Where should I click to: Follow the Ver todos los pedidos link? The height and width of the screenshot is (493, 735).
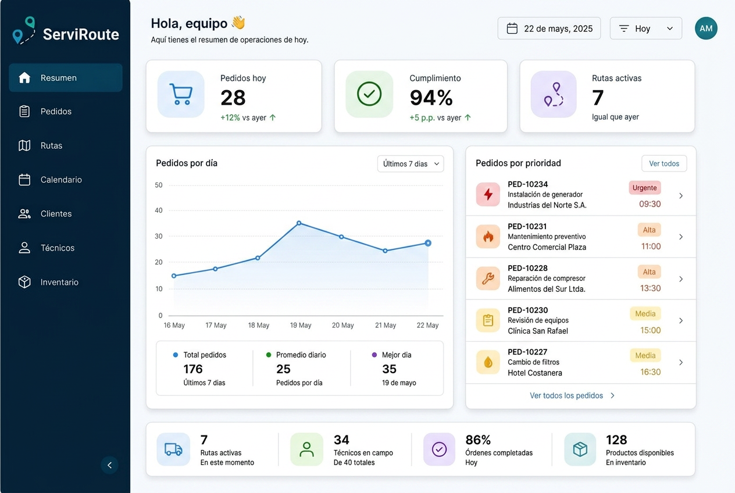(572, 395)
